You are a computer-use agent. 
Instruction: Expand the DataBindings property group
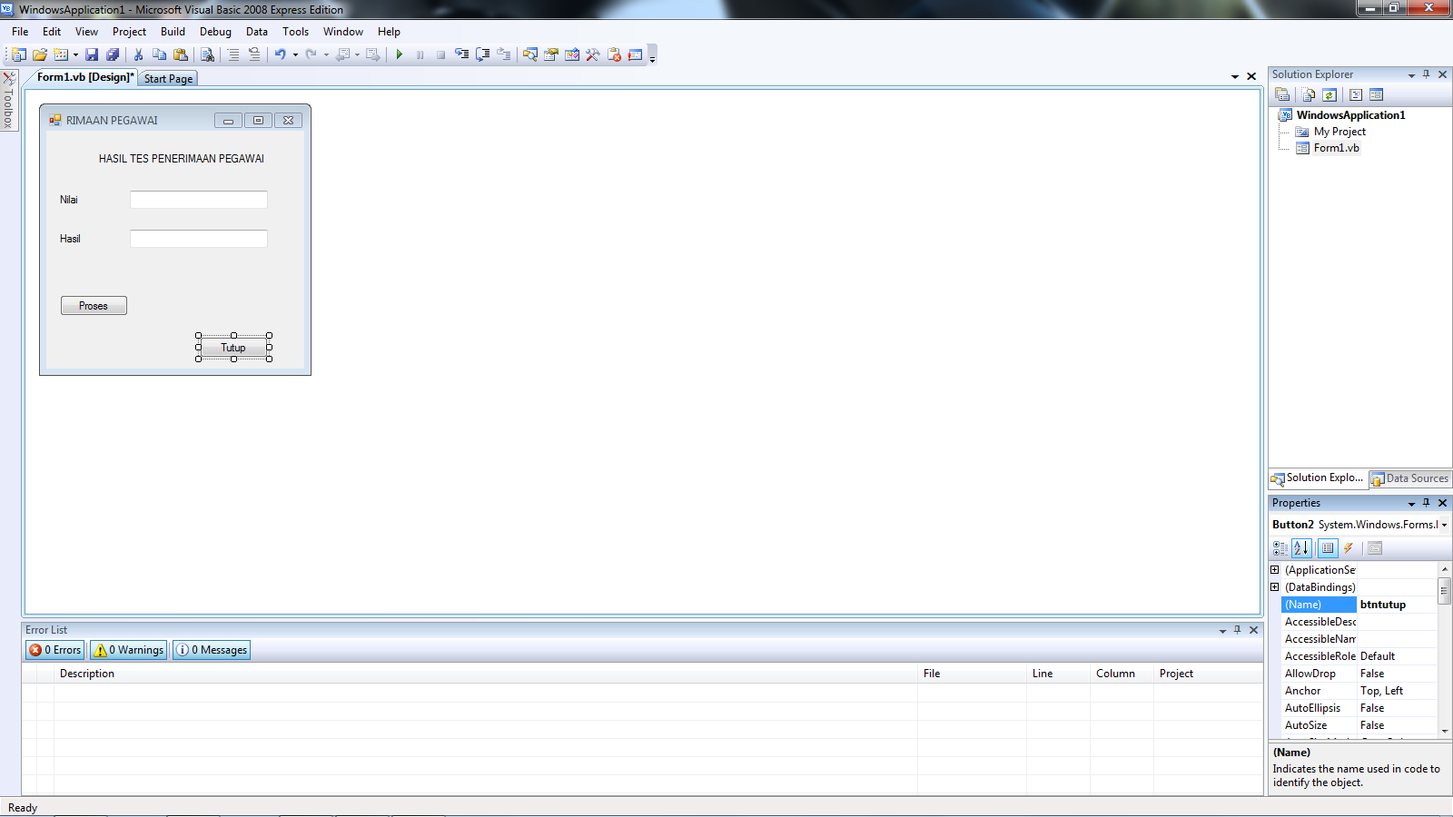[x=1276, y=586]
